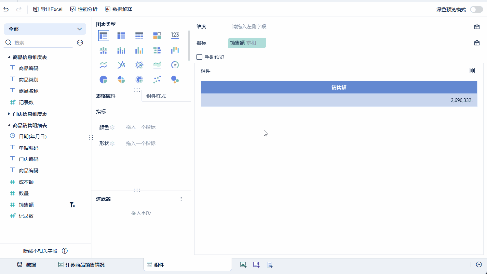Select the scatter plot chart type
This screenshot has width=487, height=274.
coord(157,80)
